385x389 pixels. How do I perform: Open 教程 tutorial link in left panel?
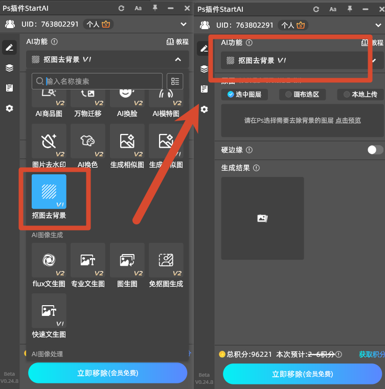(x=177, y=42)
